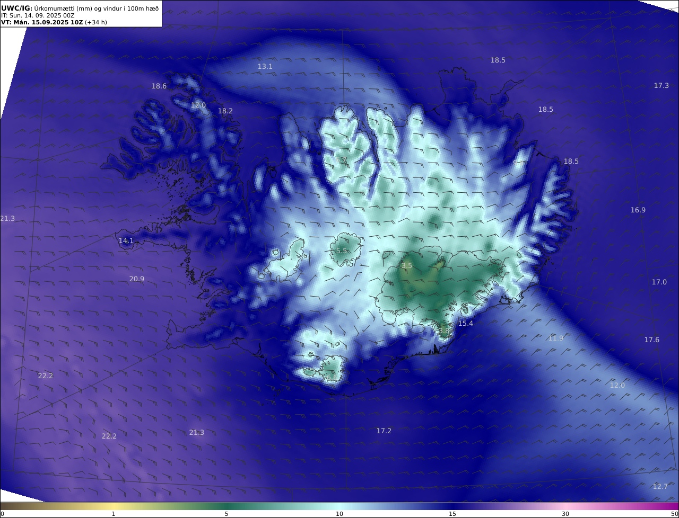Screen dimensions: 679x518
Task: Click the "UWC/IG: Úrkomumætti (mm)" title line
Action: pos(80,8)
